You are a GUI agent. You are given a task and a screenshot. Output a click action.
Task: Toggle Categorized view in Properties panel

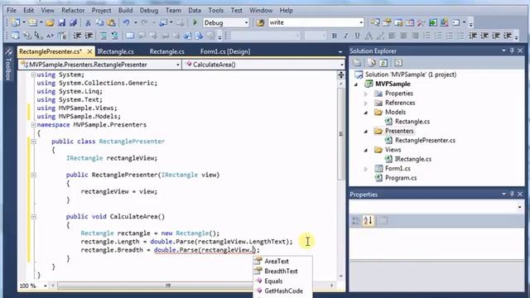pos(355,221)
